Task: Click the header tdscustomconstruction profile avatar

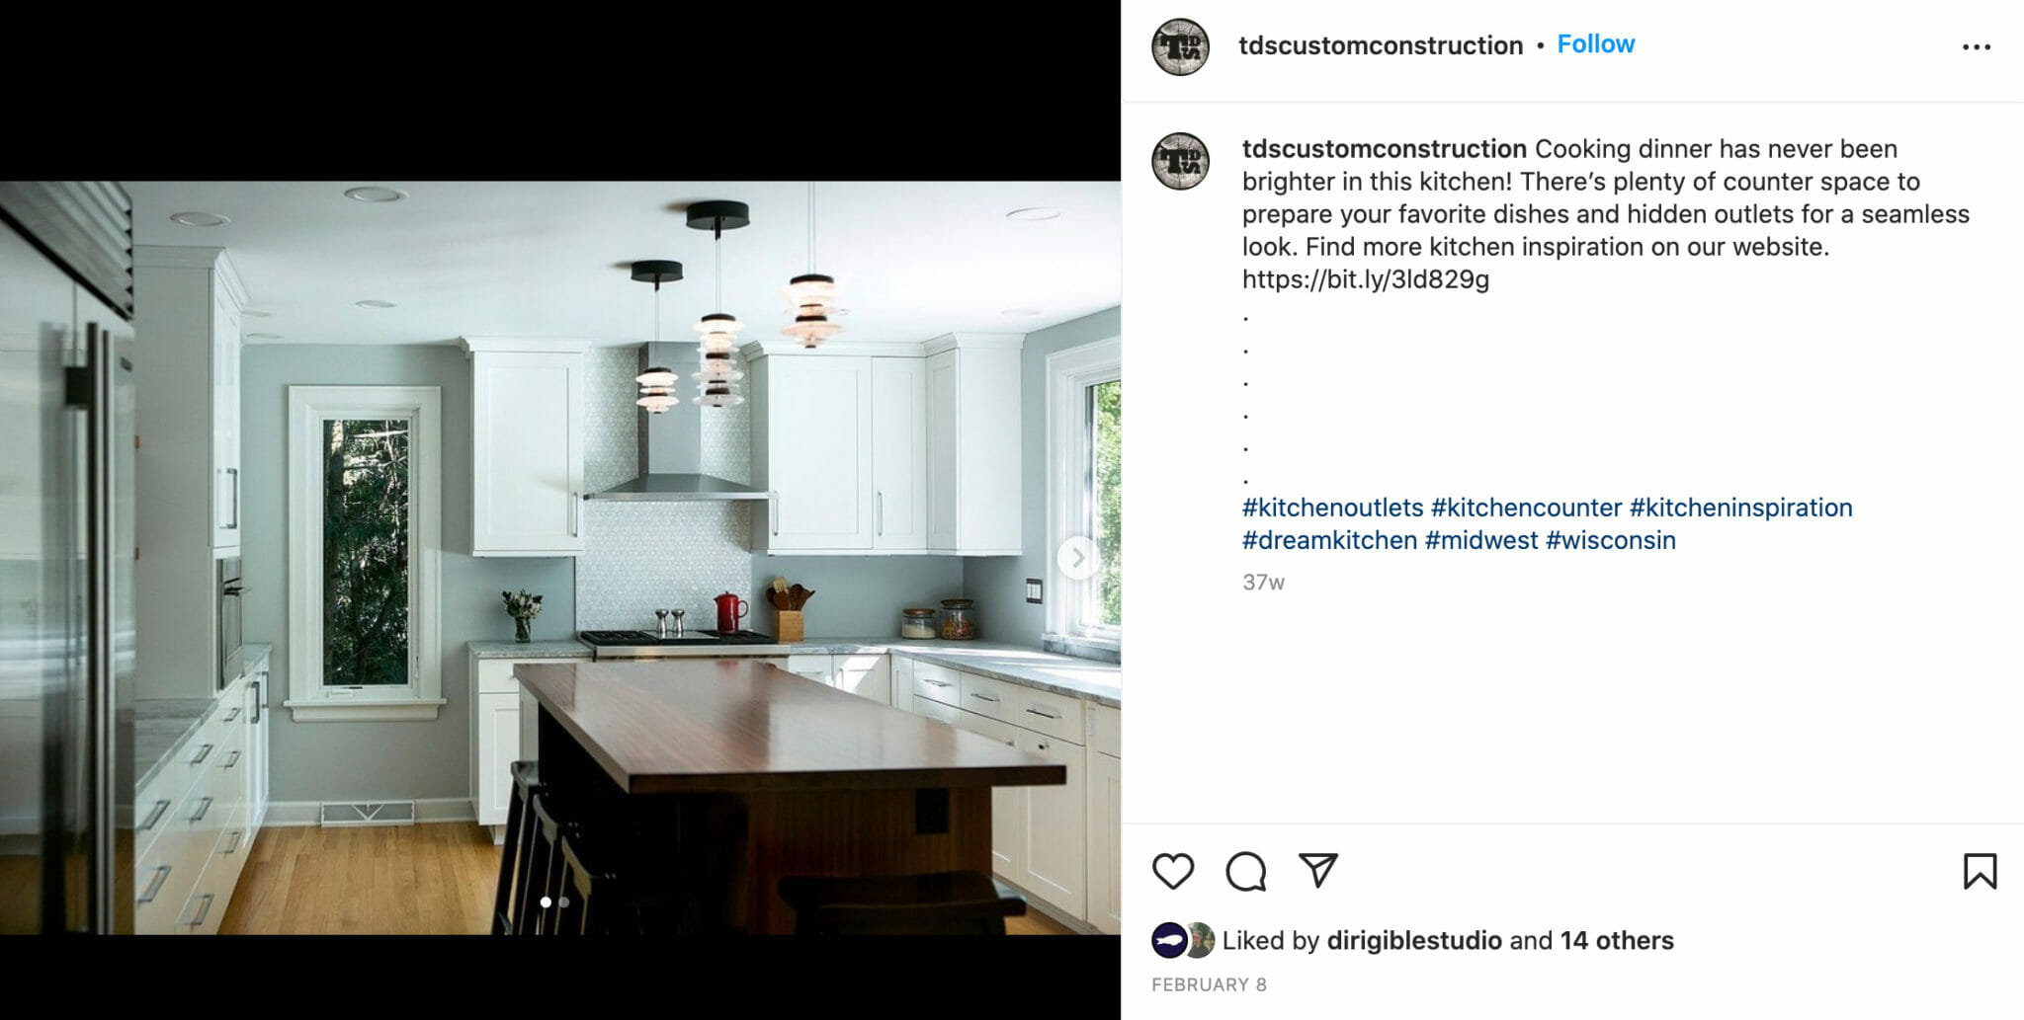Action: coord(1181,46)
